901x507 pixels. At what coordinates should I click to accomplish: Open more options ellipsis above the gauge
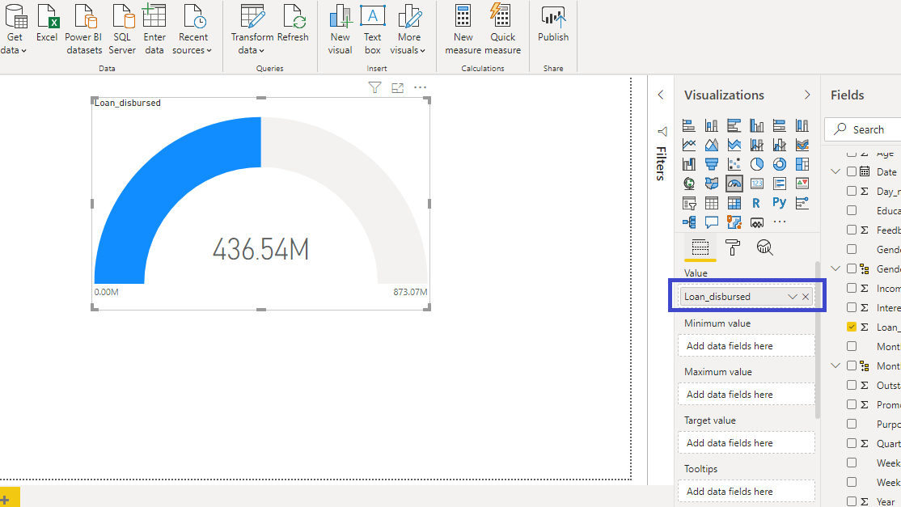click(420, 87)
